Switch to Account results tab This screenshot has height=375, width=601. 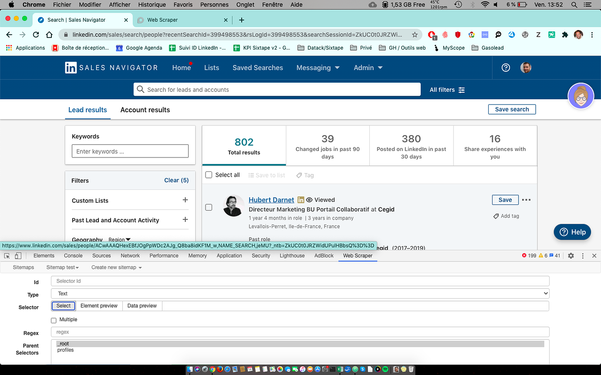click(145, 110)
